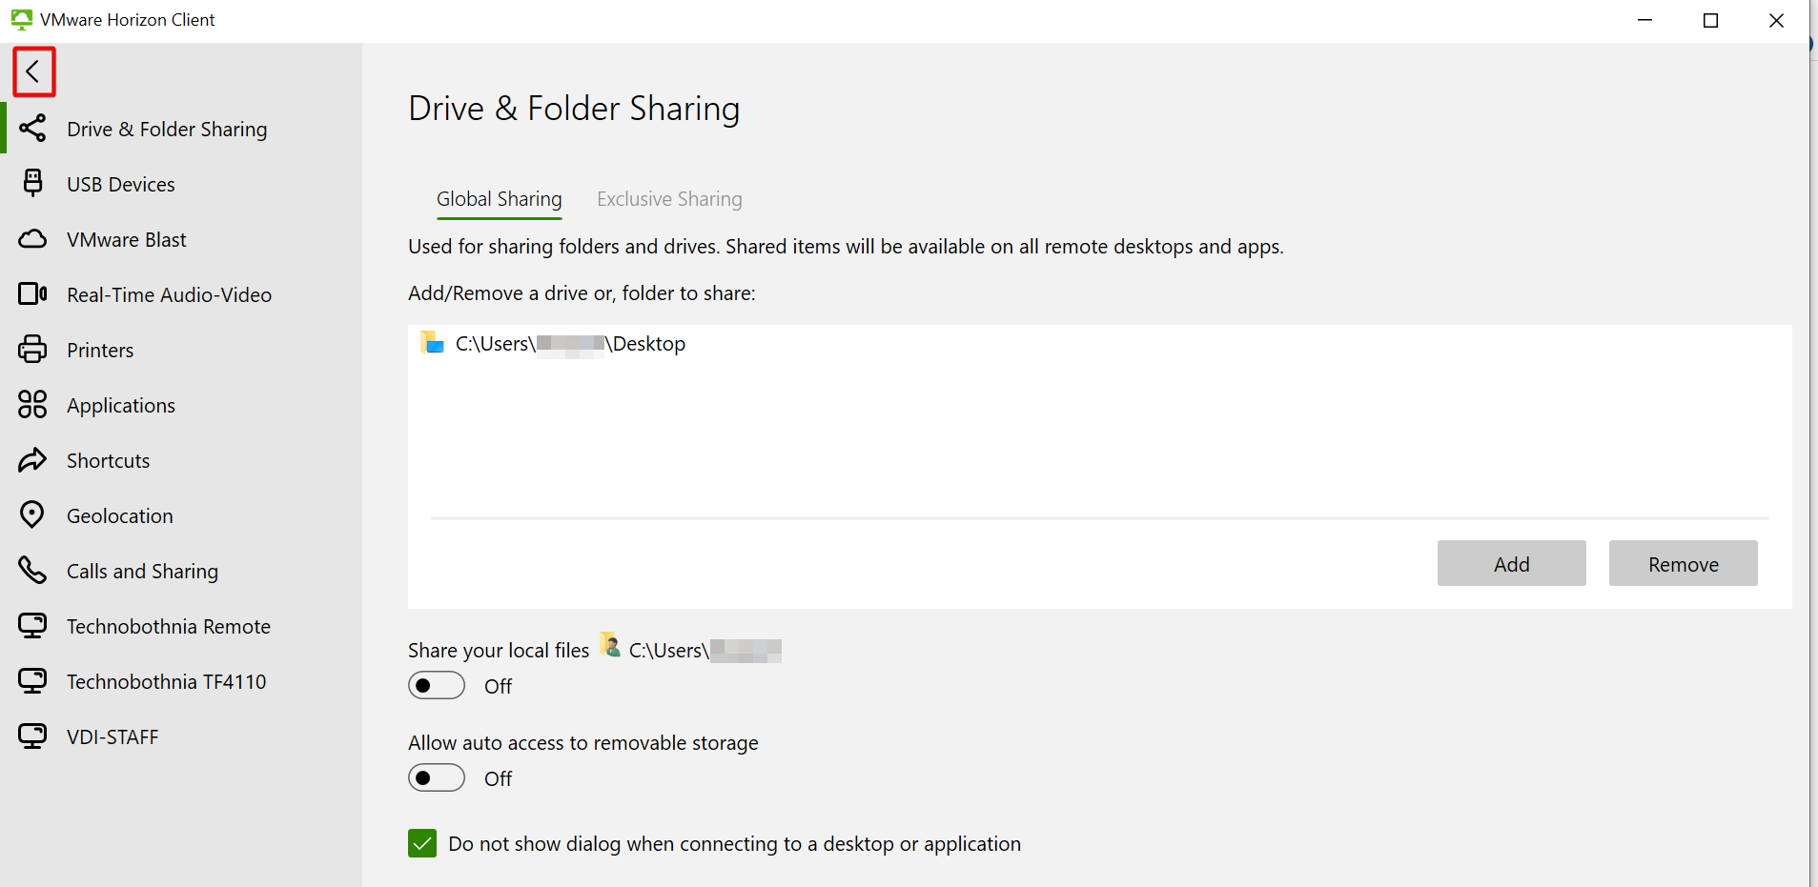Select Printers in the sidebar
The image size is (1818, 887).
tap(181, 350)
